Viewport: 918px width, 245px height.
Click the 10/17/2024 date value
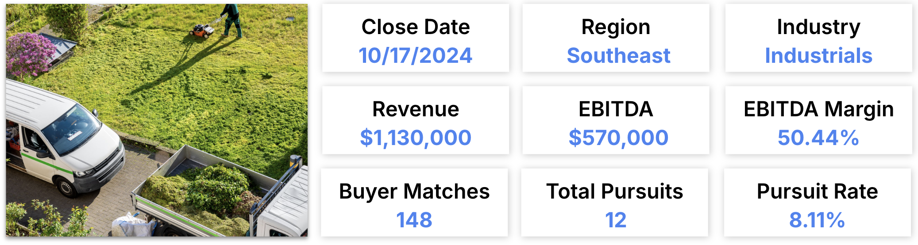point(416,56)
